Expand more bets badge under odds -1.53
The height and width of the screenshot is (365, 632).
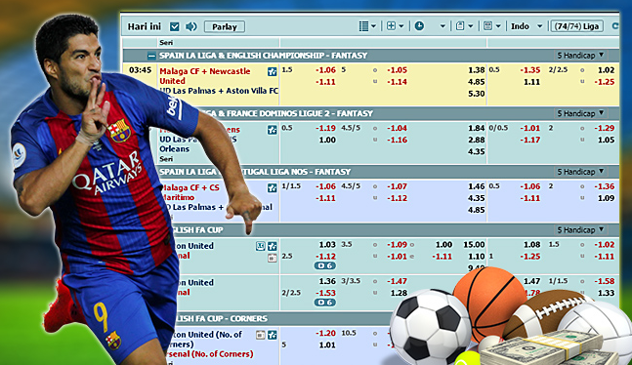[x=325, y=303]
